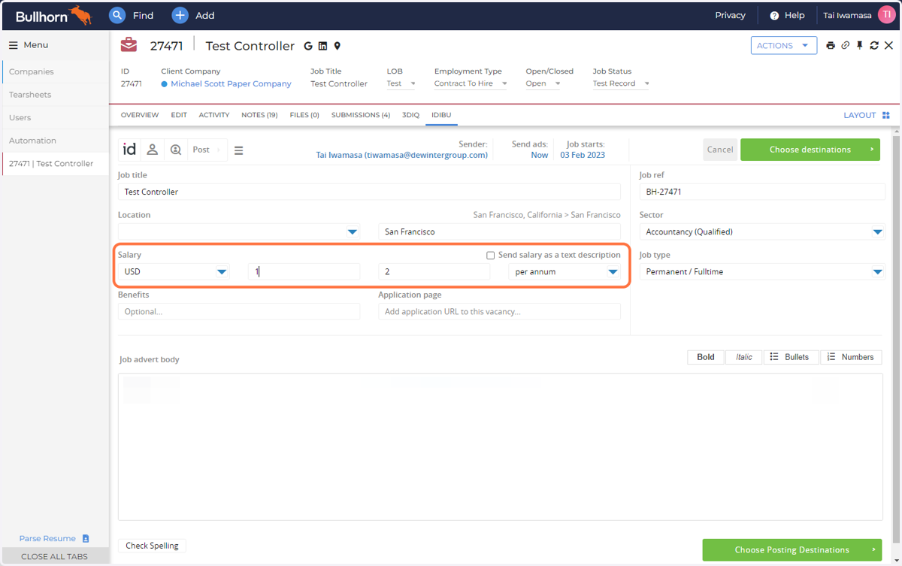Check Send salary as a text description
The height and width of the screenshot is (566, 902).
[491, 256]
